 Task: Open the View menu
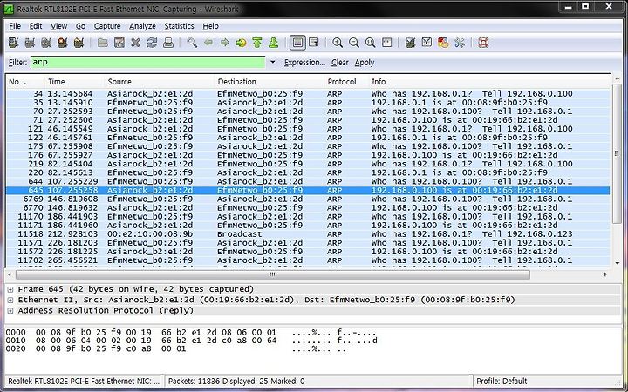[x=58, y=26]
